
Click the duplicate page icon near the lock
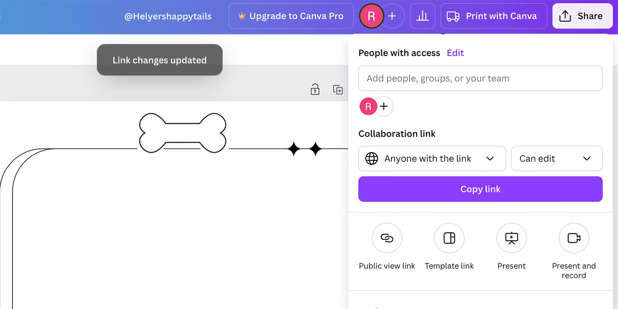[338, 89]
